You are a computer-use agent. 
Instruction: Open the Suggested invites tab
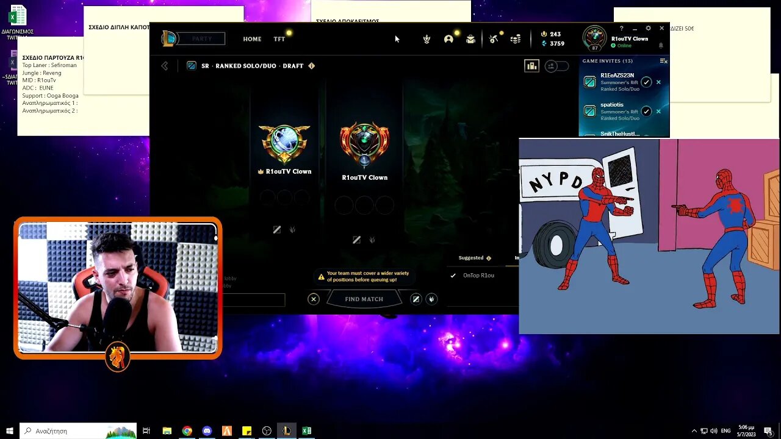(x=475, y=258)
